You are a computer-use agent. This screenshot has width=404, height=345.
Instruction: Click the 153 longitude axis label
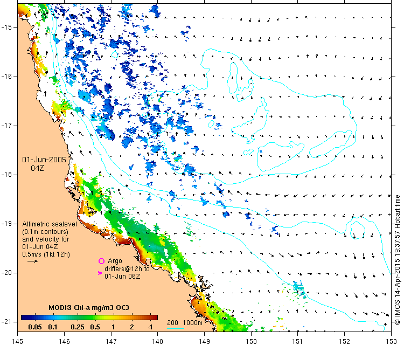point(392,342)
